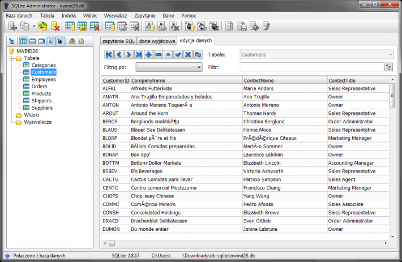The height and width of the screenshot is (262, 402).
Task: Go to the next record
Action: (x=129, y=54)
